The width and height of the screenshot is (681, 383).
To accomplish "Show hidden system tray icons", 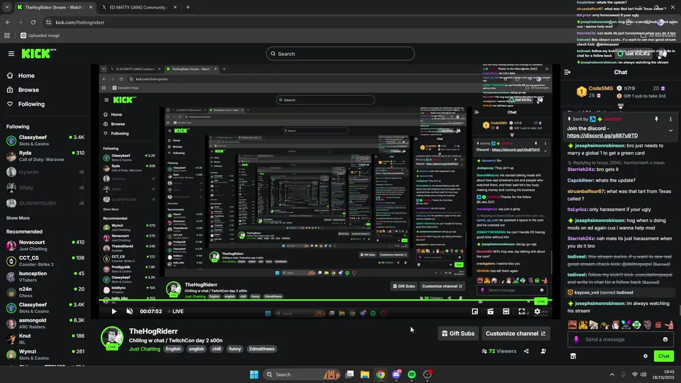I will (x=612, y=374).
